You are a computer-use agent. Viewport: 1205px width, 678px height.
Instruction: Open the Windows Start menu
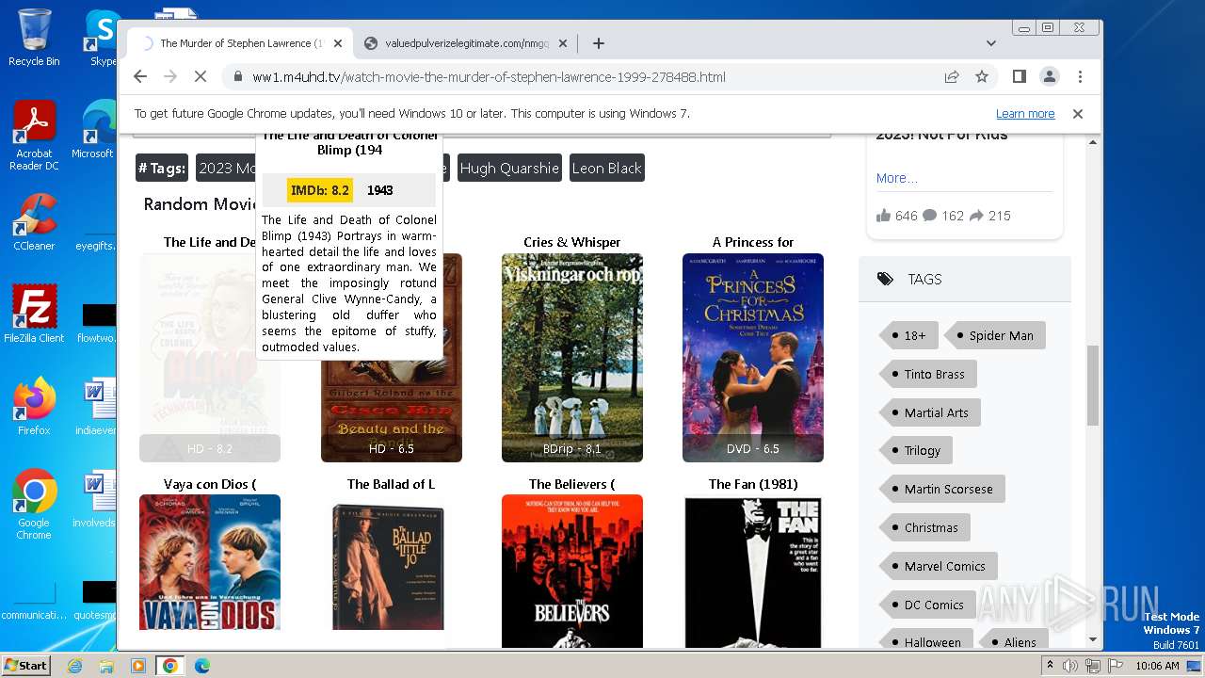click(x=25, y=665)
